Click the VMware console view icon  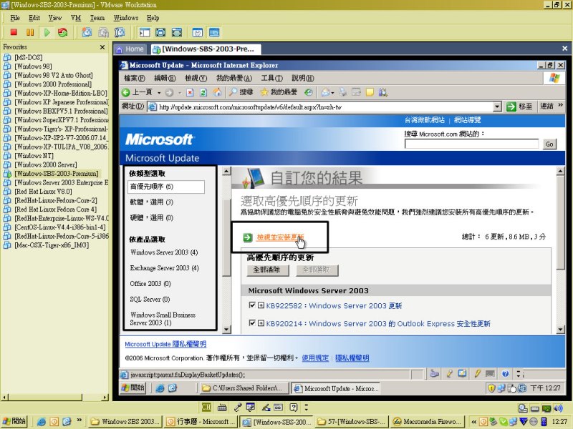[x=214, y=32]
